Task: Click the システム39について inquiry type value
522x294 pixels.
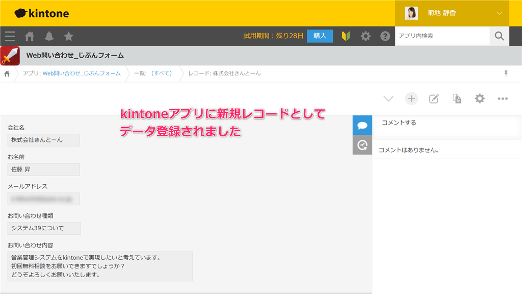Action: pyautogui.click(x=44, y=228)
